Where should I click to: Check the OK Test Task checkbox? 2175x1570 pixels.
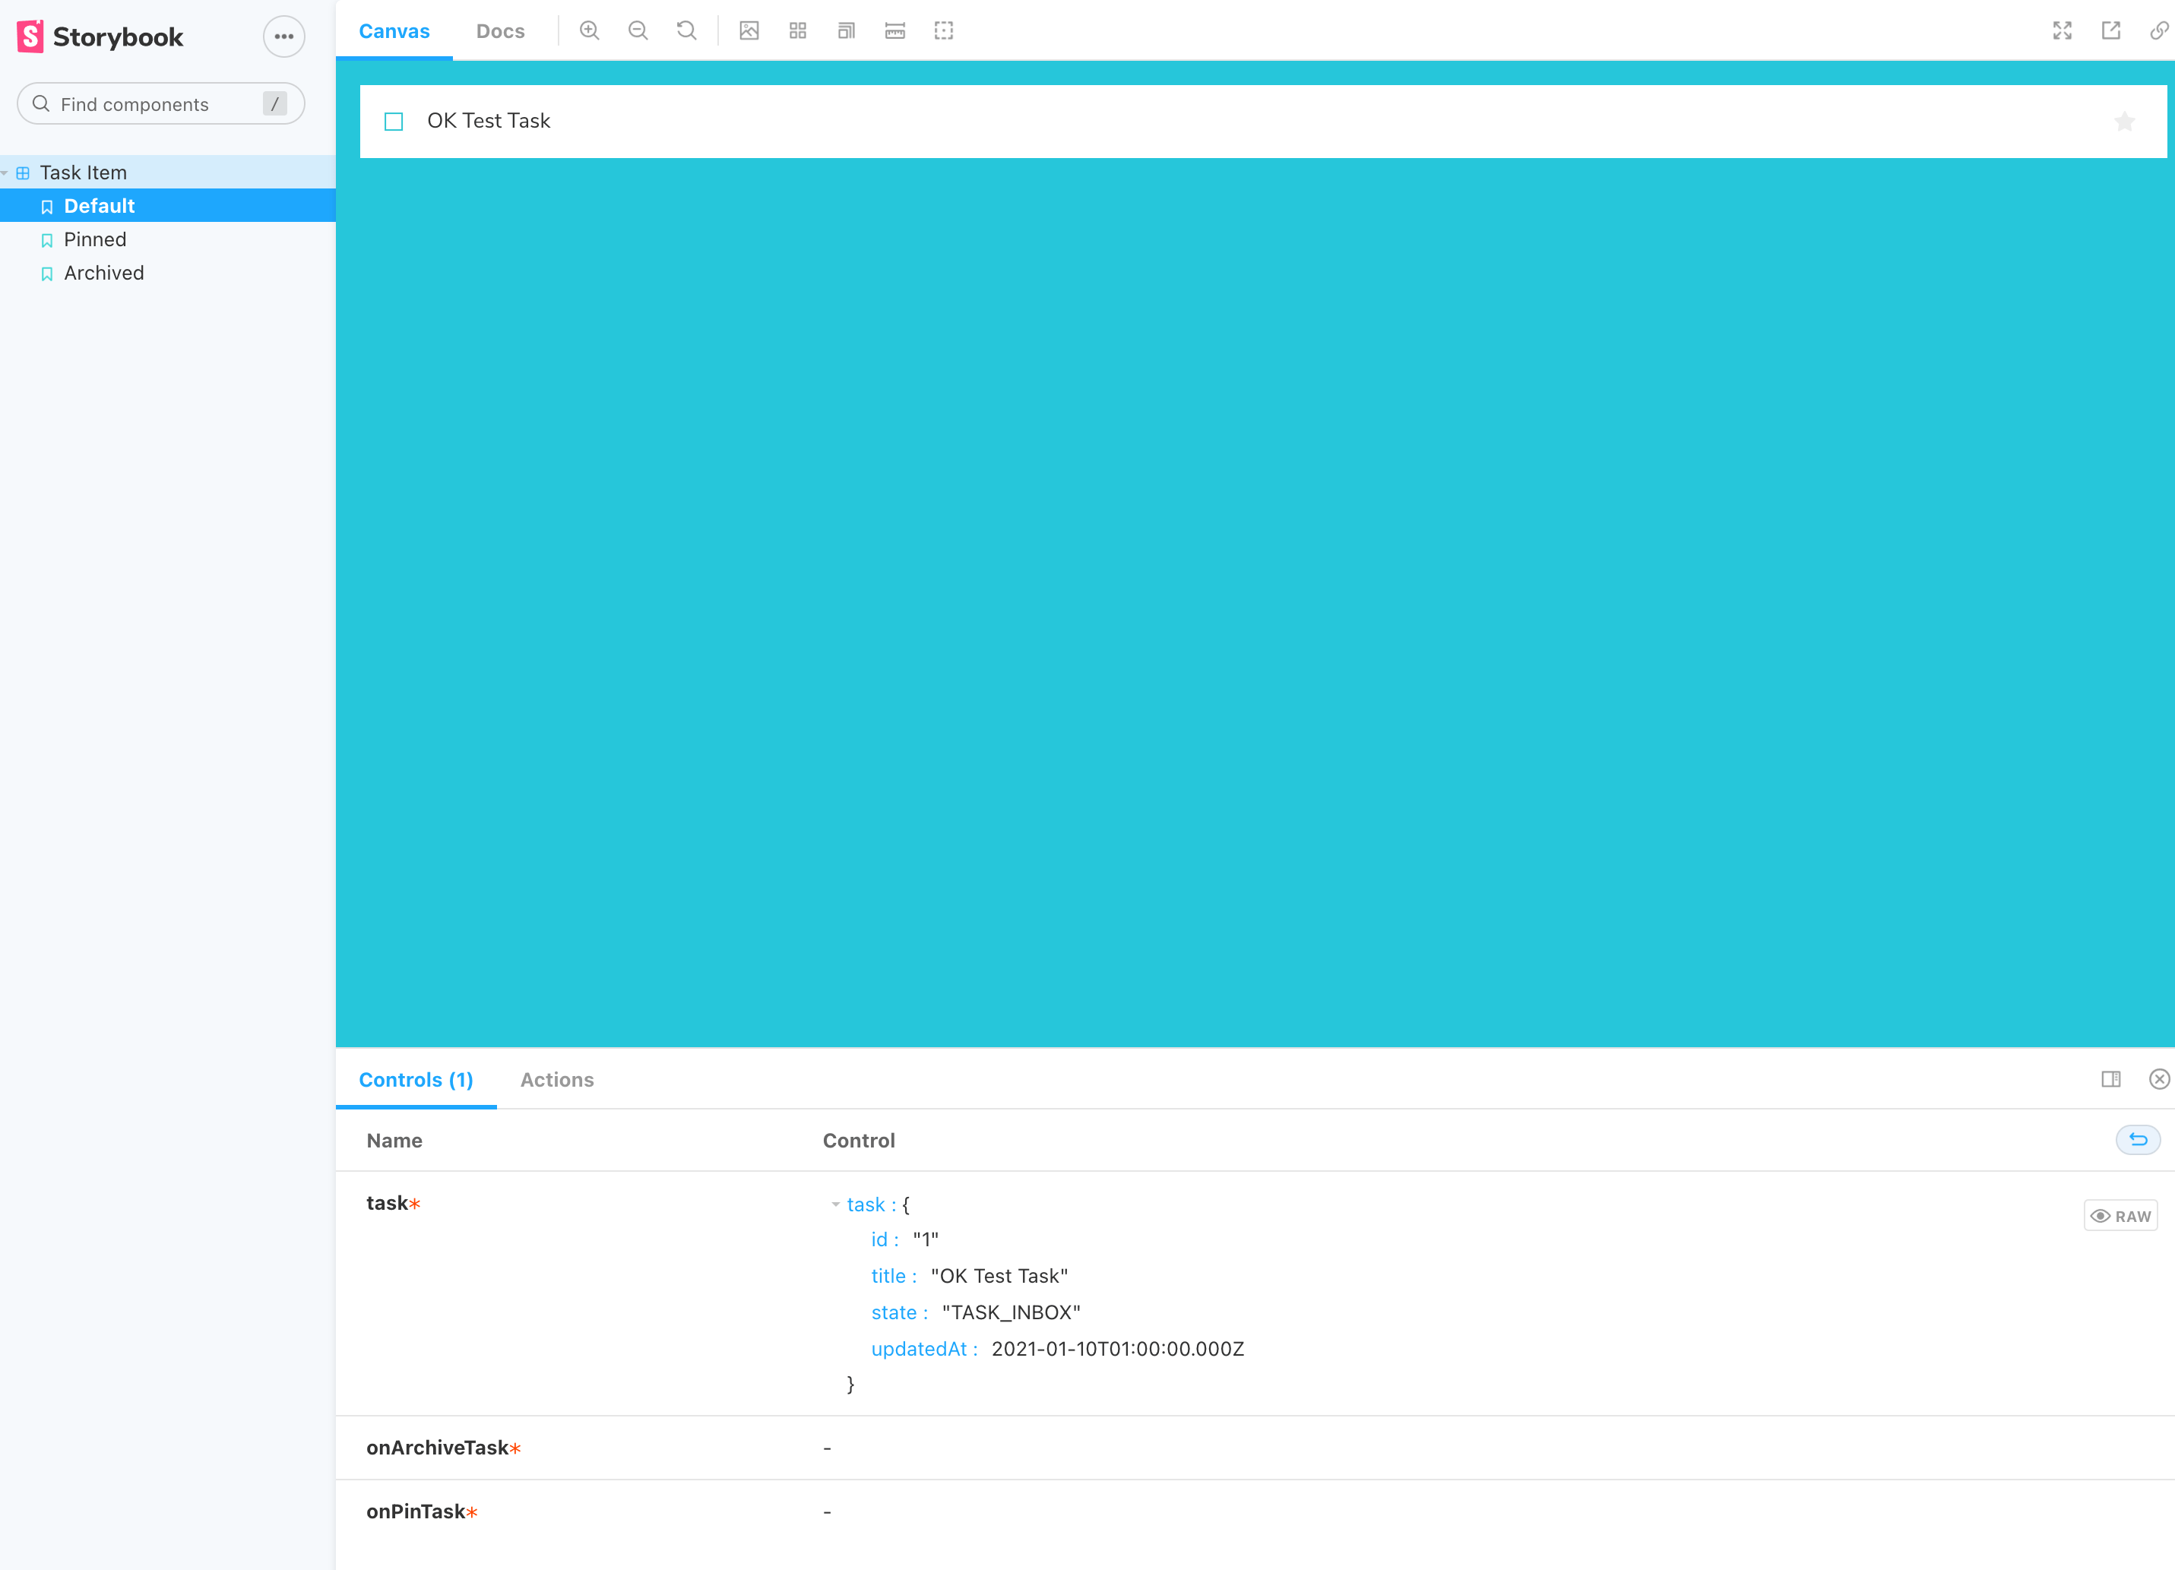click(x=393, y=122)
